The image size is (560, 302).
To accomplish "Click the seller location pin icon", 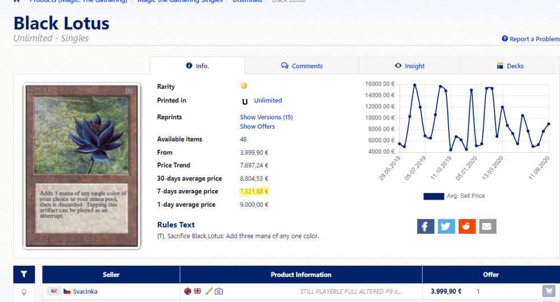I will pos(24,292).
